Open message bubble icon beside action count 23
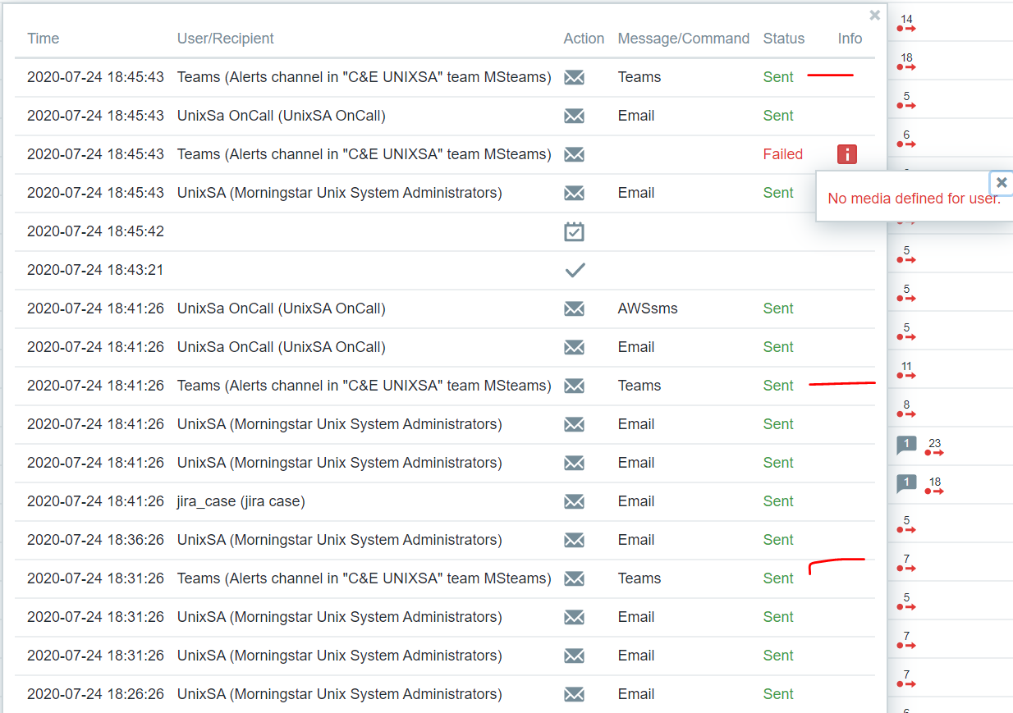 [905, 446]
